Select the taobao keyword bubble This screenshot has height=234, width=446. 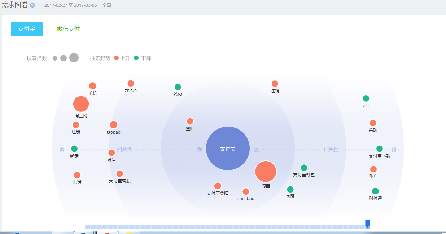coord(114,124)
